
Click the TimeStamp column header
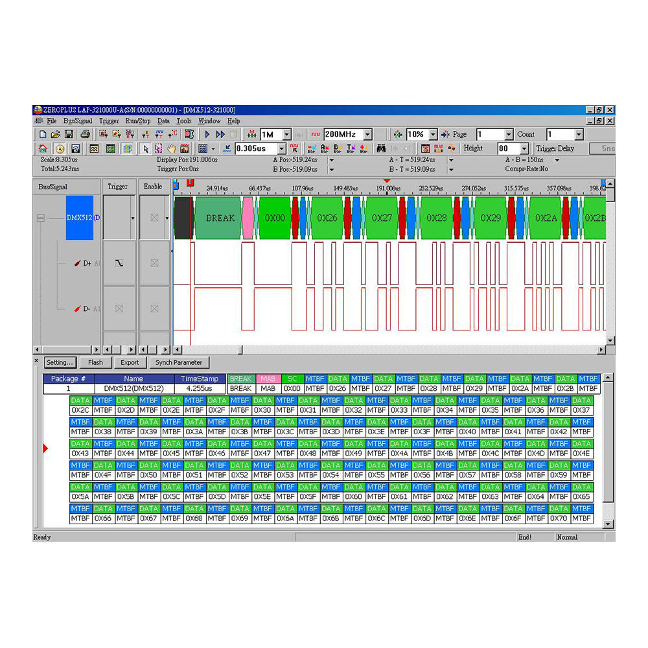click(200, 378)
